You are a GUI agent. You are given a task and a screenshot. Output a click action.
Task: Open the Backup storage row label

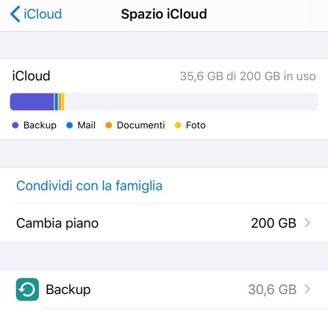(x=68, y=289)
